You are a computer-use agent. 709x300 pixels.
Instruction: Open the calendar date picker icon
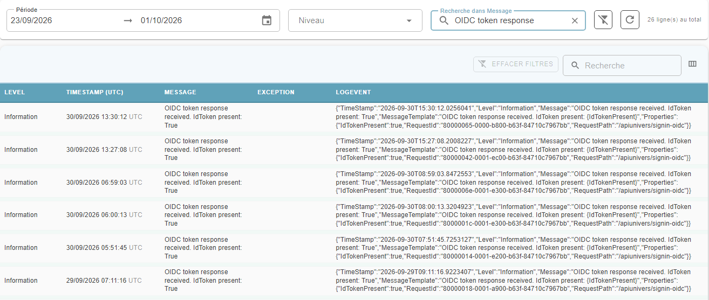[x=267, y=20]
